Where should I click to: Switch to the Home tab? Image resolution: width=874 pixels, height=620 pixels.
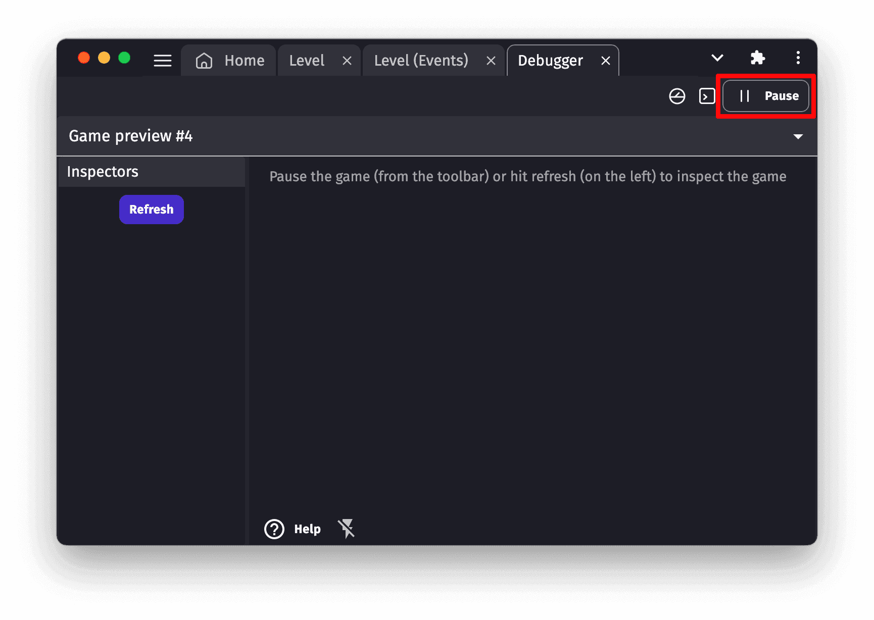pos(230,61)
